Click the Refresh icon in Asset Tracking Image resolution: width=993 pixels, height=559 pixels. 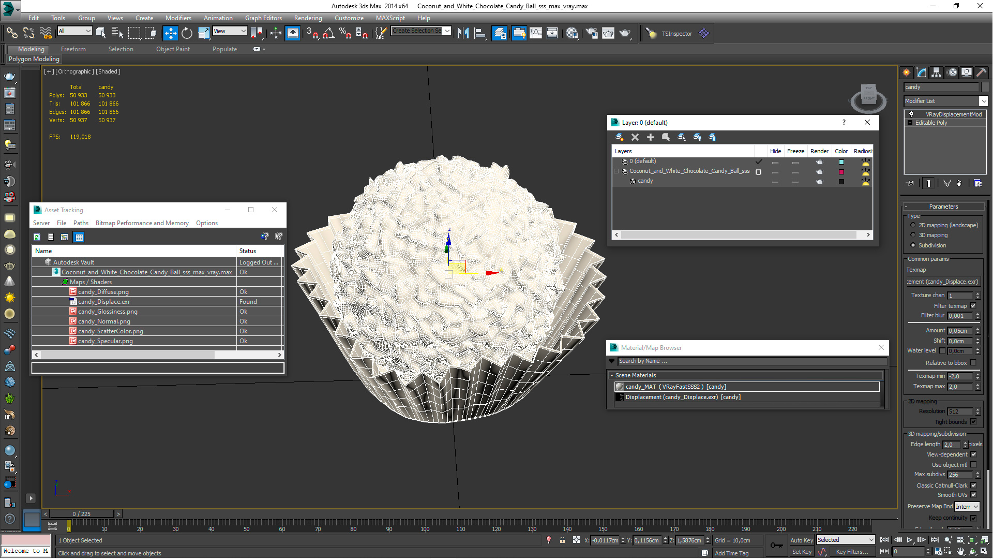(x=37, y=237)
